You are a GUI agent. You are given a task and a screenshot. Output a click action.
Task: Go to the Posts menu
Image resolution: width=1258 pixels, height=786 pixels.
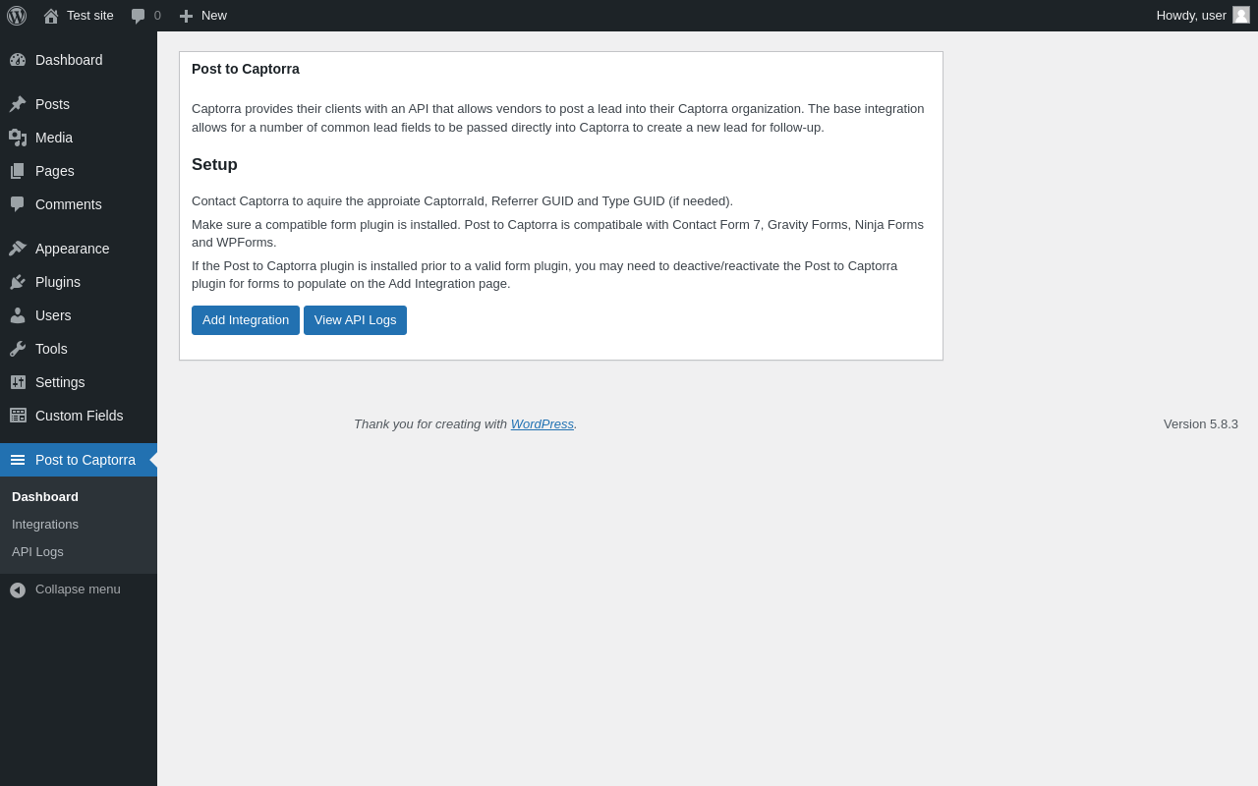(79, 104)
